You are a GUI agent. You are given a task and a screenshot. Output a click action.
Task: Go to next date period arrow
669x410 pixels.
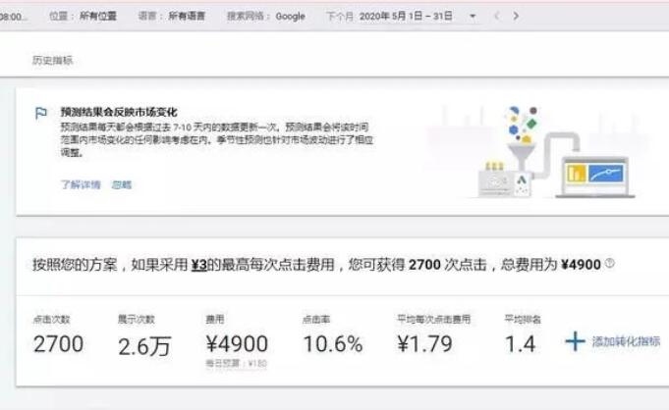coord(516,17)
